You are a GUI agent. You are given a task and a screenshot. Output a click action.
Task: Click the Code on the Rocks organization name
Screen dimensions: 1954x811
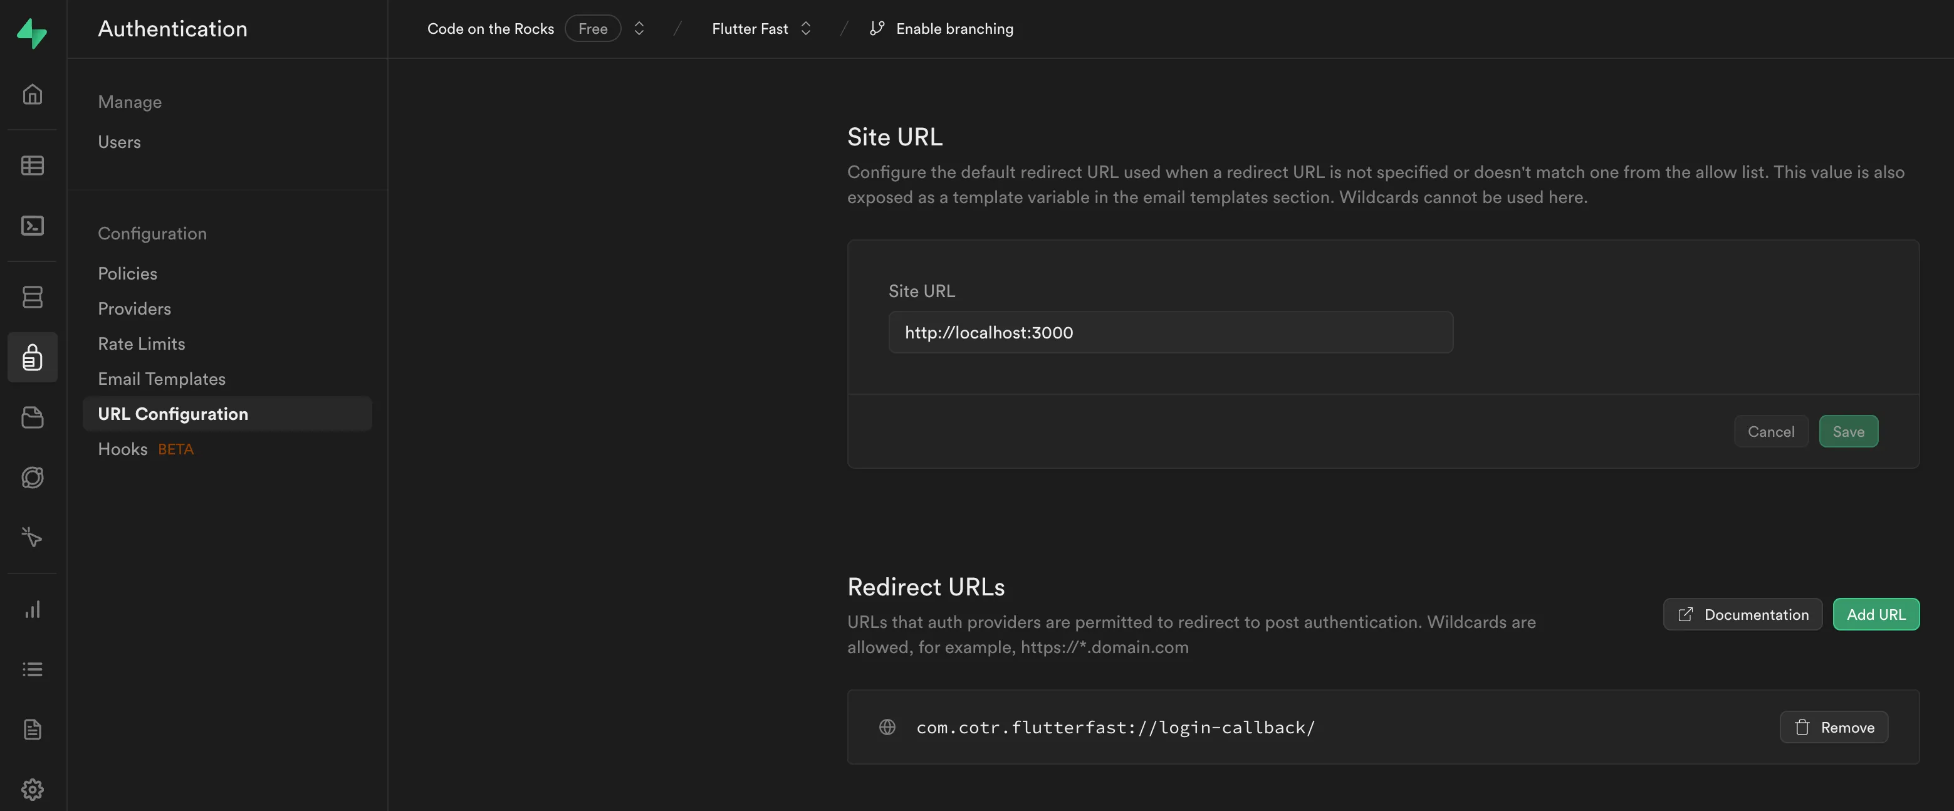[x=491, y=28]
